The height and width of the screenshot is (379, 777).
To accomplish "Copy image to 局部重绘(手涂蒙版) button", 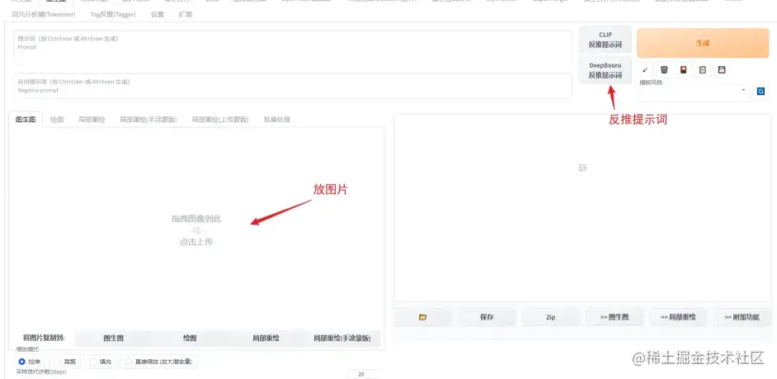I will (342, 339).
